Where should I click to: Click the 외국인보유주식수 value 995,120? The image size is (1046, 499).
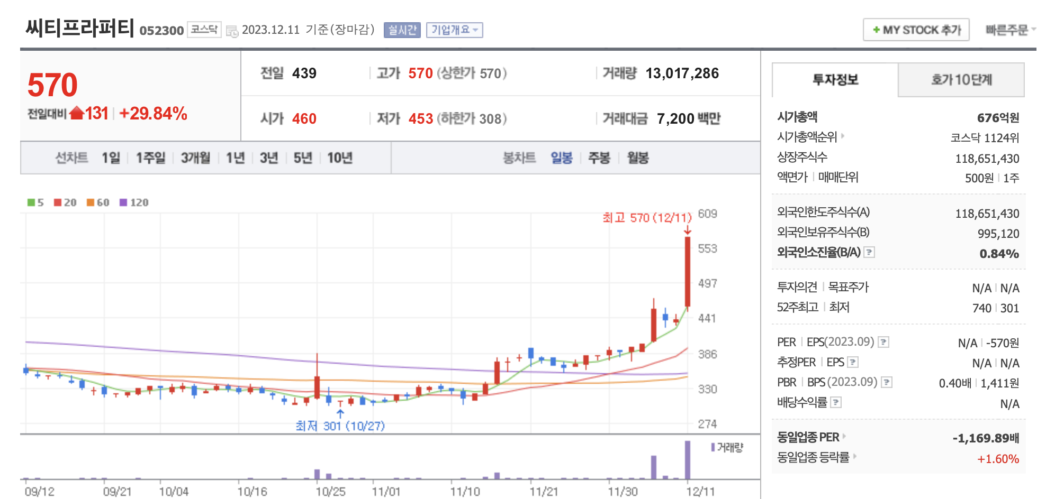click(x=998, y=234)
